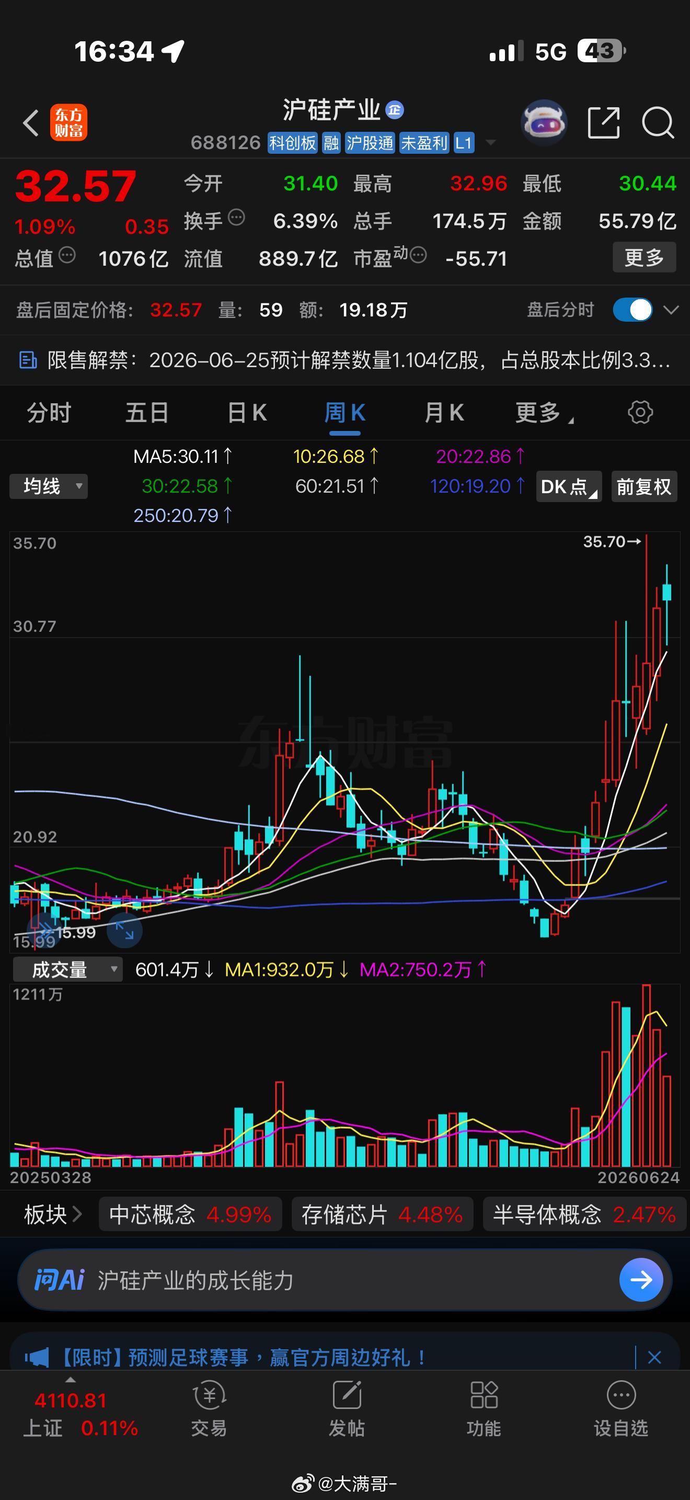Viewport: 690px width, 1500px height.
Task: Tap the 20260624 end date label
Action: click(638, 1177)
